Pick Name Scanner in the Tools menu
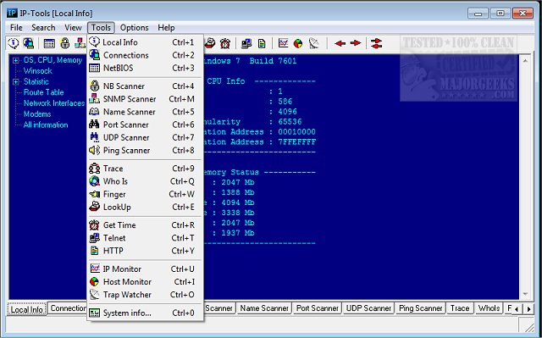542x338 pixels. coord(145,112)
